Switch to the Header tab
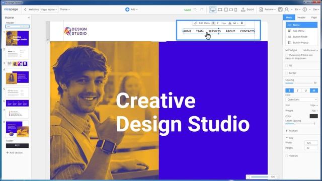The image size is (322, 181). pos(301,18)
